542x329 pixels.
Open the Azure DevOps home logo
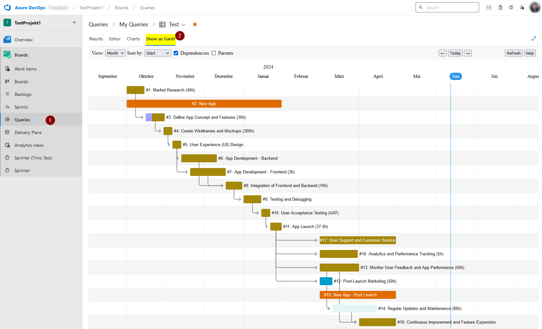7,7
